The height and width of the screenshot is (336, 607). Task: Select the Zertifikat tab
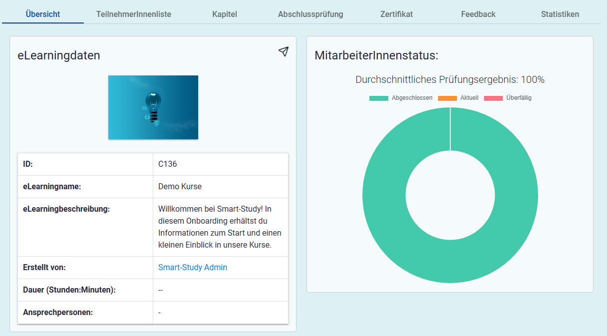396,14
